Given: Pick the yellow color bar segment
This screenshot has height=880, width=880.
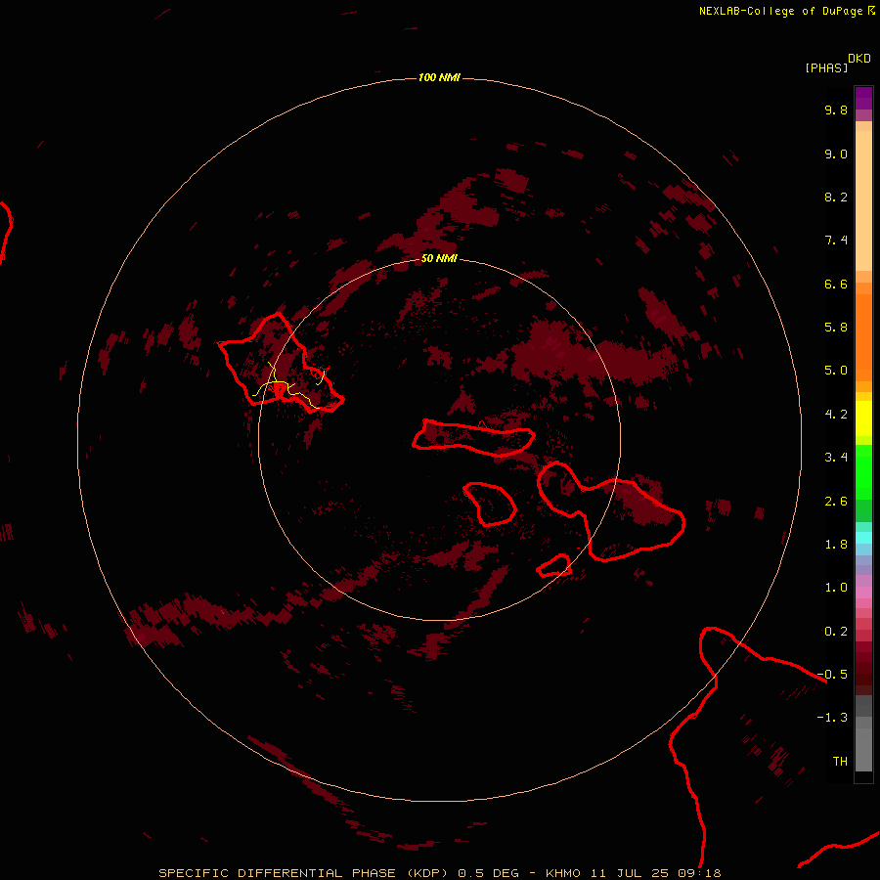Looking at the screenshot, I should click(x=863, y=418).
